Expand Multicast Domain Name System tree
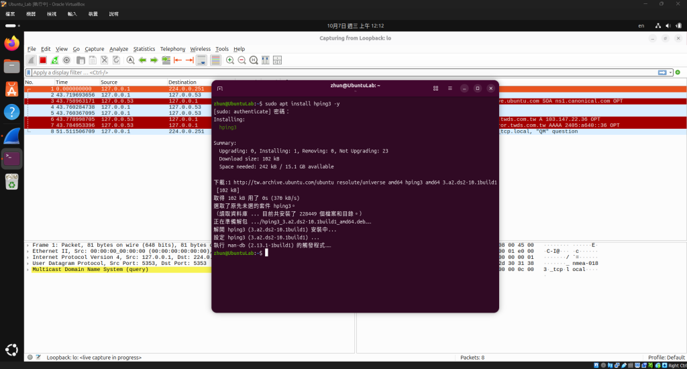The width and height of the screenshot is (687, 369). click(x=28, y=270)
